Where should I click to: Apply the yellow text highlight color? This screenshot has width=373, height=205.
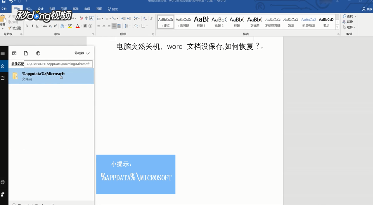tap(70, 26)
